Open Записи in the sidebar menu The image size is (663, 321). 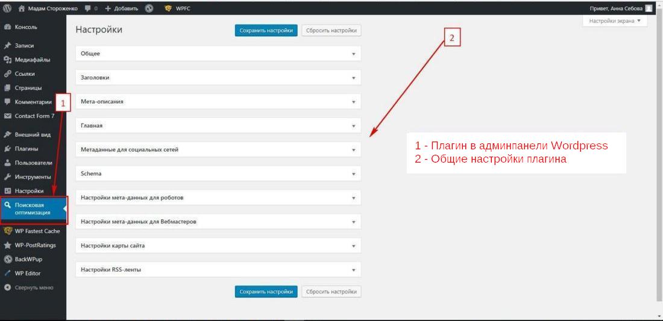pos(24,46)
